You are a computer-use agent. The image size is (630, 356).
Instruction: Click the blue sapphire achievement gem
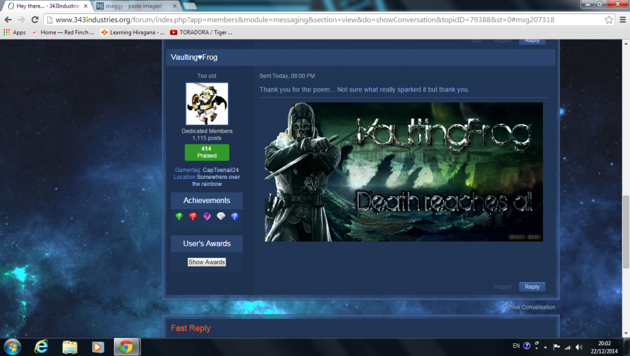click(234, 217)
